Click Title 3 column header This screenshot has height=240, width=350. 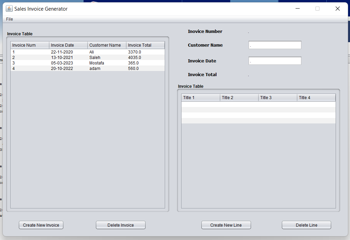(x=278, y=98)
